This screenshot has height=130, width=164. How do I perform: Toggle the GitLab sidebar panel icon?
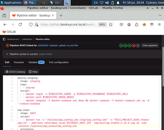pyautogui.click(x=4, y=39)
